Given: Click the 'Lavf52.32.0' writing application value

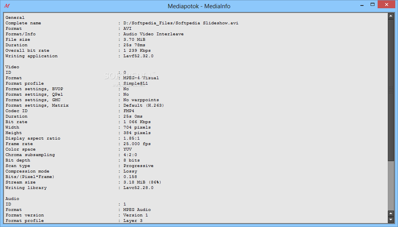Looking at the screenshot, I should tap(138, 56).
